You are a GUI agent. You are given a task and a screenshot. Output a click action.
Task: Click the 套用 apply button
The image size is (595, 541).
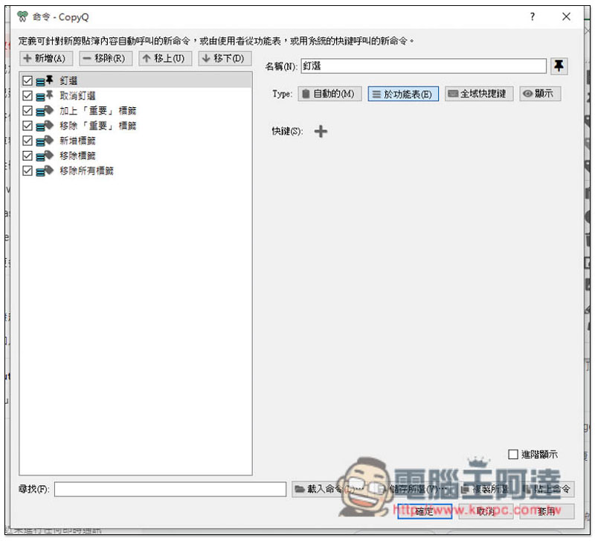[x=547, y=512]
